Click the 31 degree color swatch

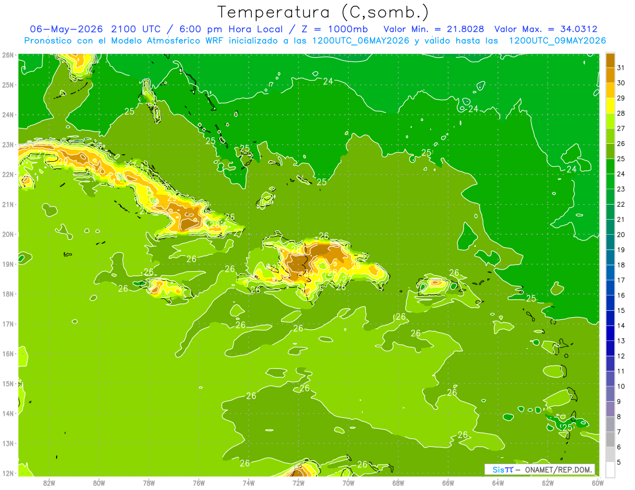(610, 61)
